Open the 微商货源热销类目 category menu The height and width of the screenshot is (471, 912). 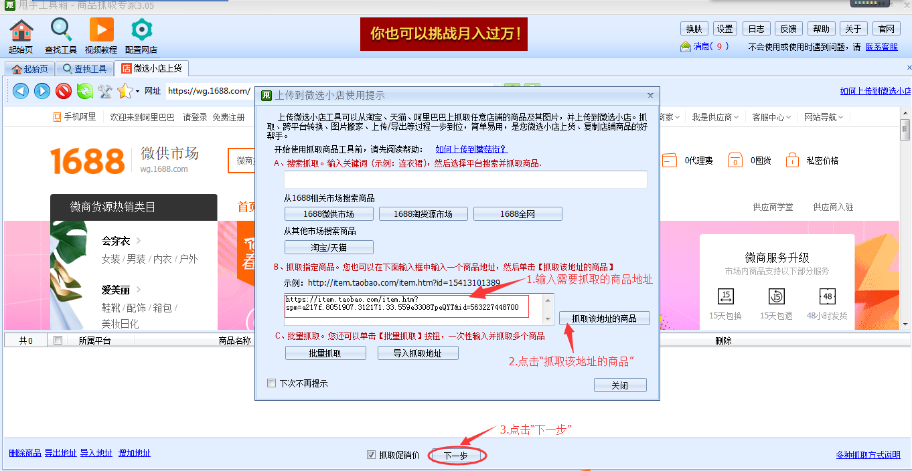[134, 207]
